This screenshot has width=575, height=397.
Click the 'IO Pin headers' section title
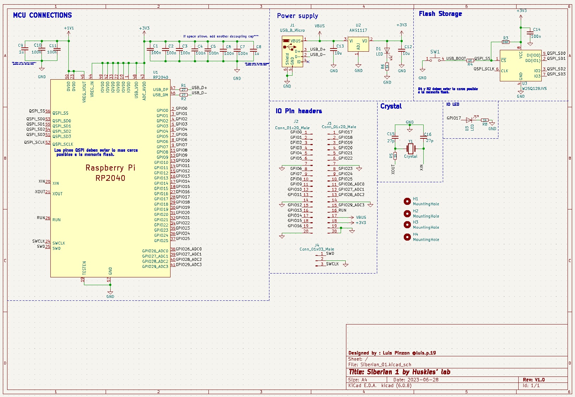299,111
